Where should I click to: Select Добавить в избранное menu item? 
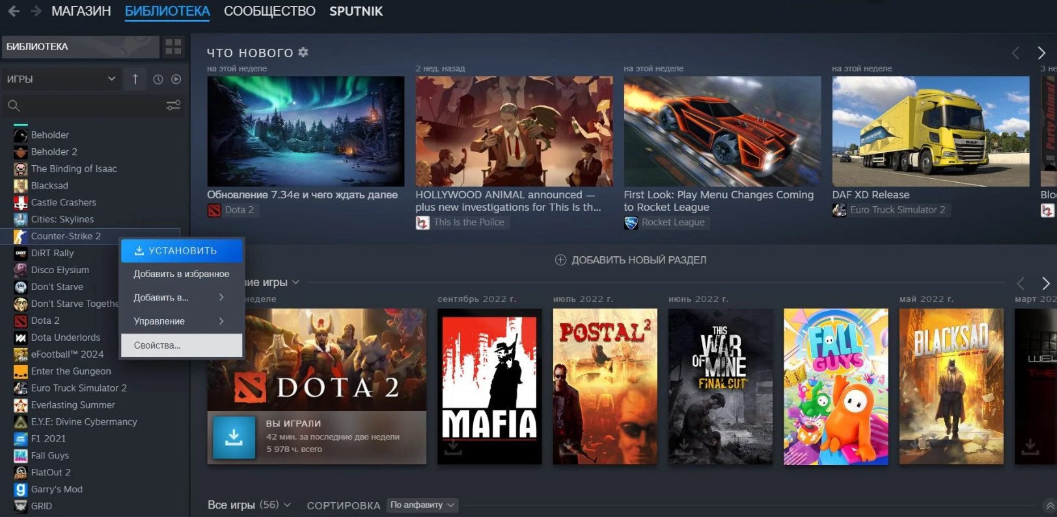(182, 274)
